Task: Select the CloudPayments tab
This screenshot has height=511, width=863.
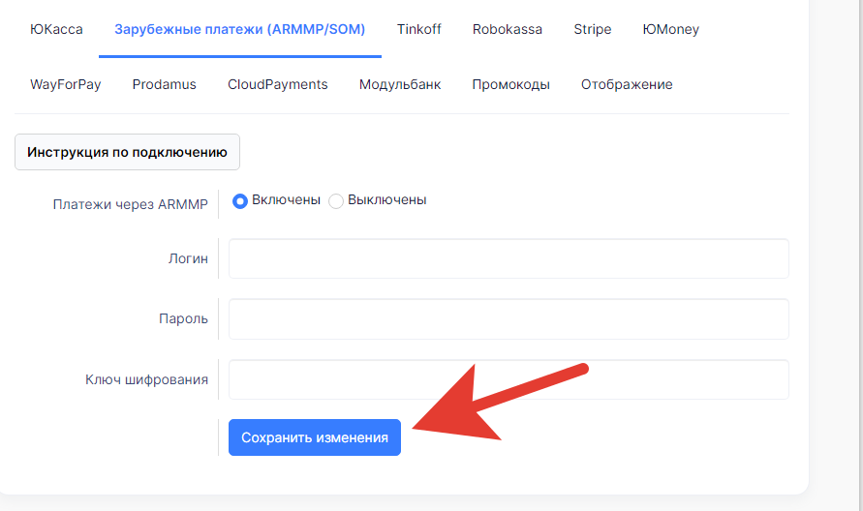Action: click(x=277, y=85)
